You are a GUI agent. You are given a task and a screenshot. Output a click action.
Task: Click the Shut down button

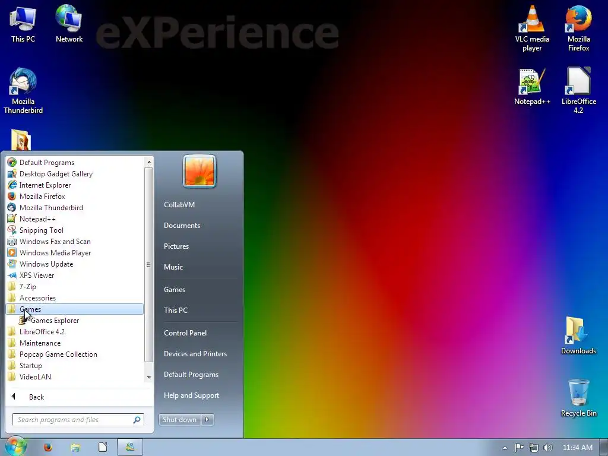click(179, 420)
